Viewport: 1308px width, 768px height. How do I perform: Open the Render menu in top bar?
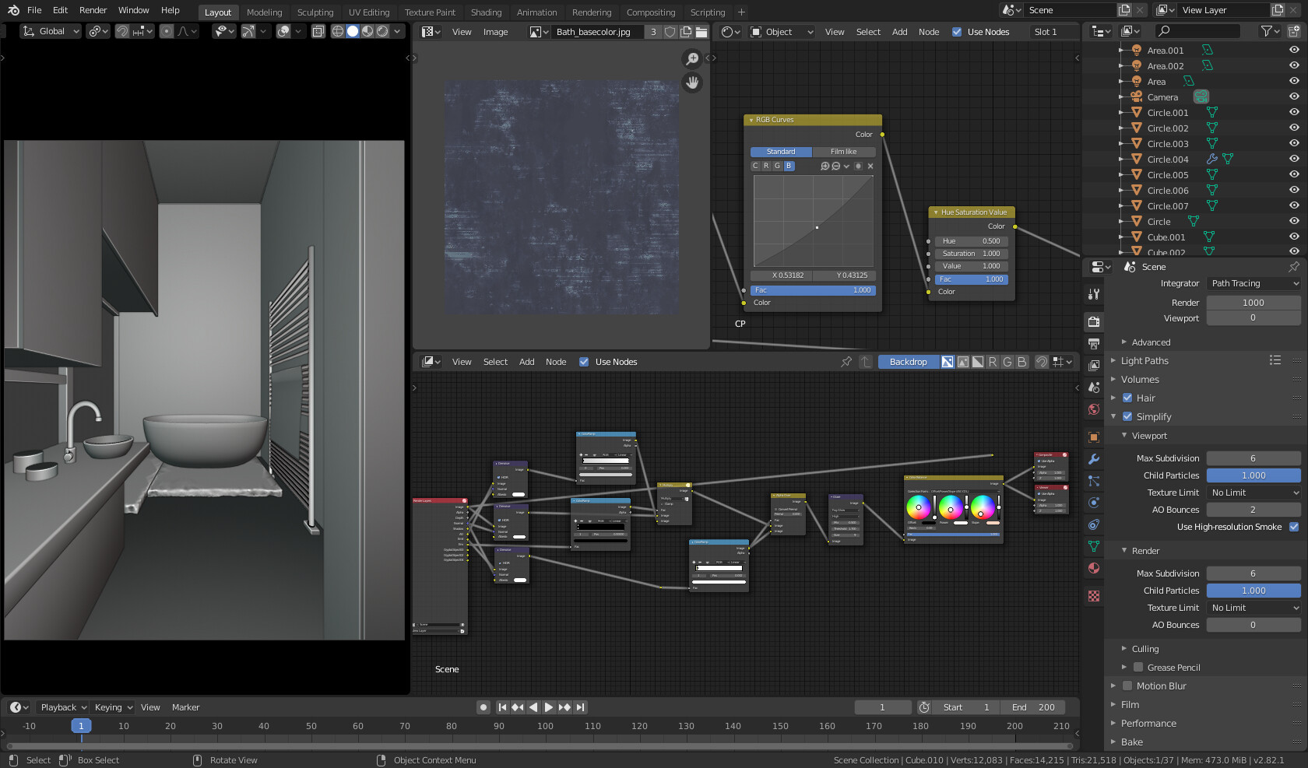tap(93, 10)
